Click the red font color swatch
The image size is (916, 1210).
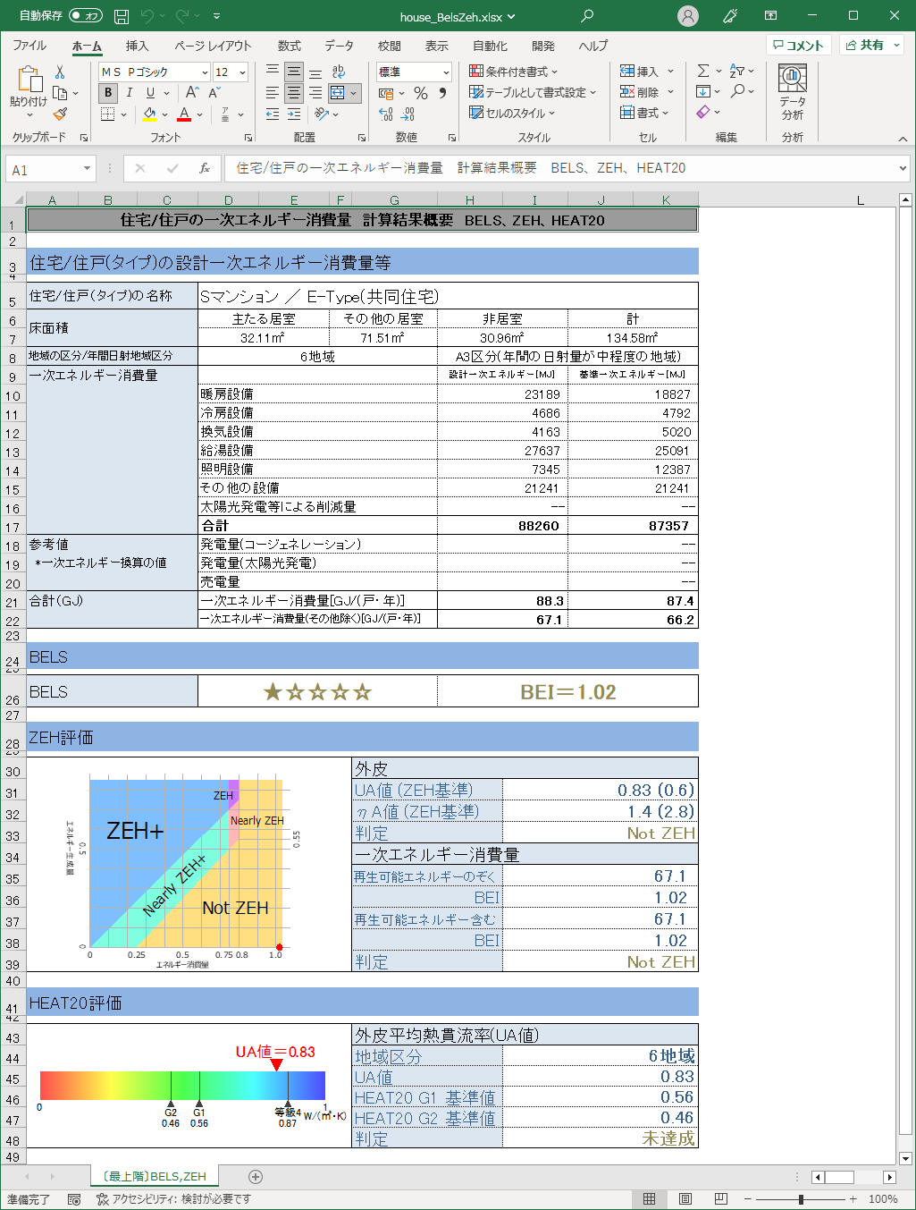pos(183,114)
